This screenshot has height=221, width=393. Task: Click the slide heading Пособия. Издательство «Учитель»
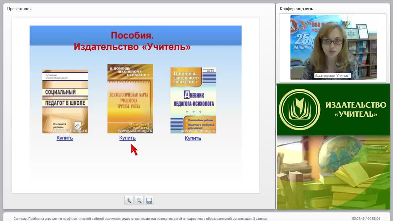[132, 41]
